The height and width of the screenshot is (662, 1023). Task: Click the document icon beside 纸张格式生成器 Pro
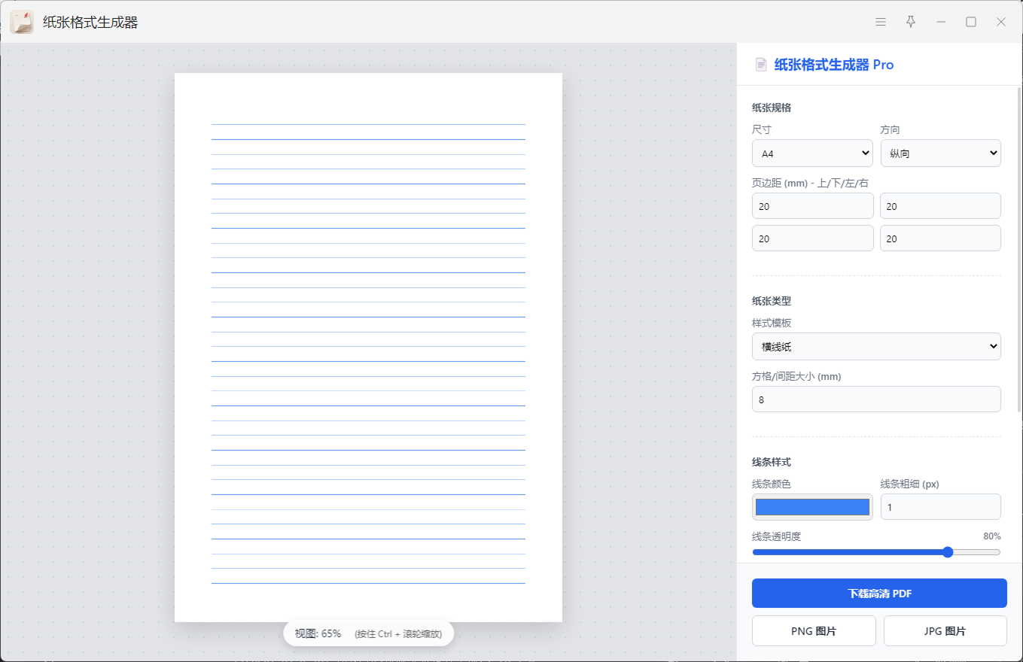pos(761,65)
